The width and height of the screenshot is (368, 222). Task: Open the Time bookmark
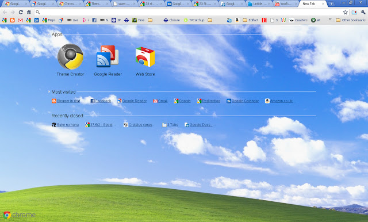click(139, 20)
